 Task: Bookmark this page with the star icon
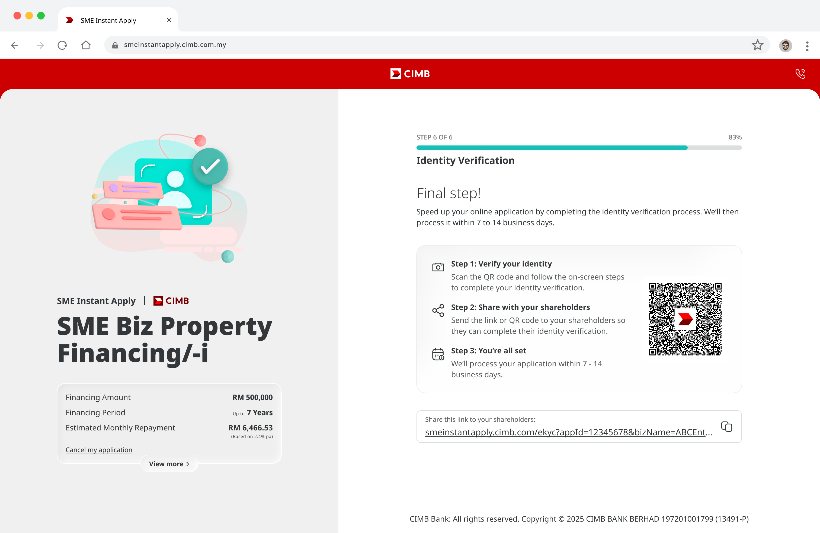pyautogui.click(x=757, y=45)
